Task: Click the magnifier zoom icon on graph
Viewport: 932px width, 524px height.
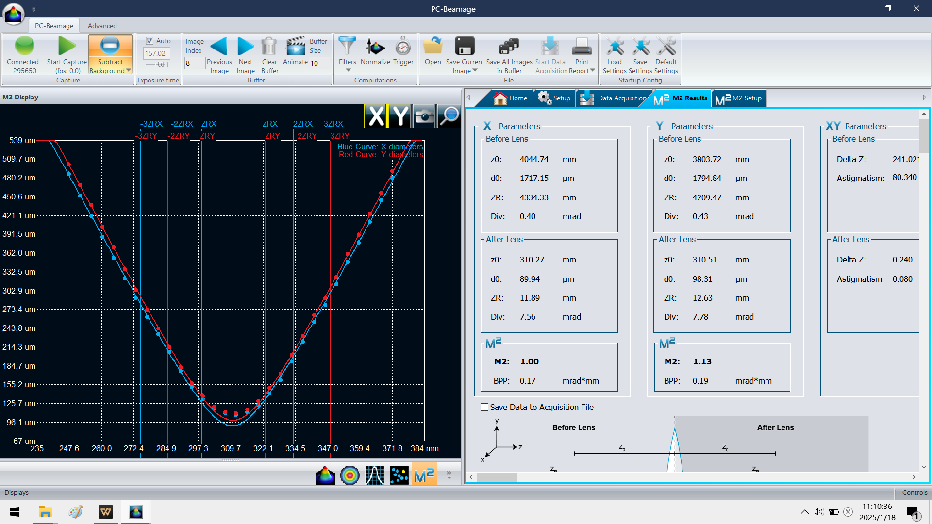Action: click(449, 116)
